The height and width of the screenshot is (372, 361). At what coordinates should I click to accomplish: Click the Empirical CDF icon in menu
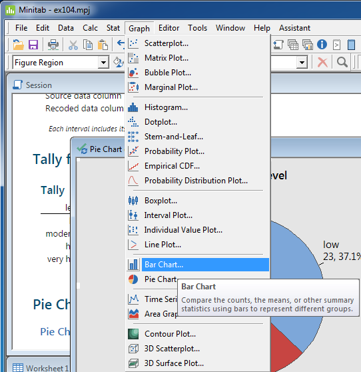[x=133, y=166]
